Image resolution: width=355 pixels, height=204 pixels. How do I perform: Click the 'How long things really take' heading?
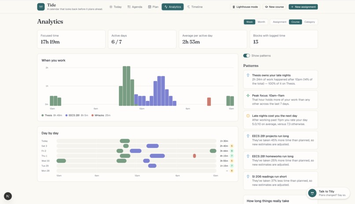coord(268,201)
